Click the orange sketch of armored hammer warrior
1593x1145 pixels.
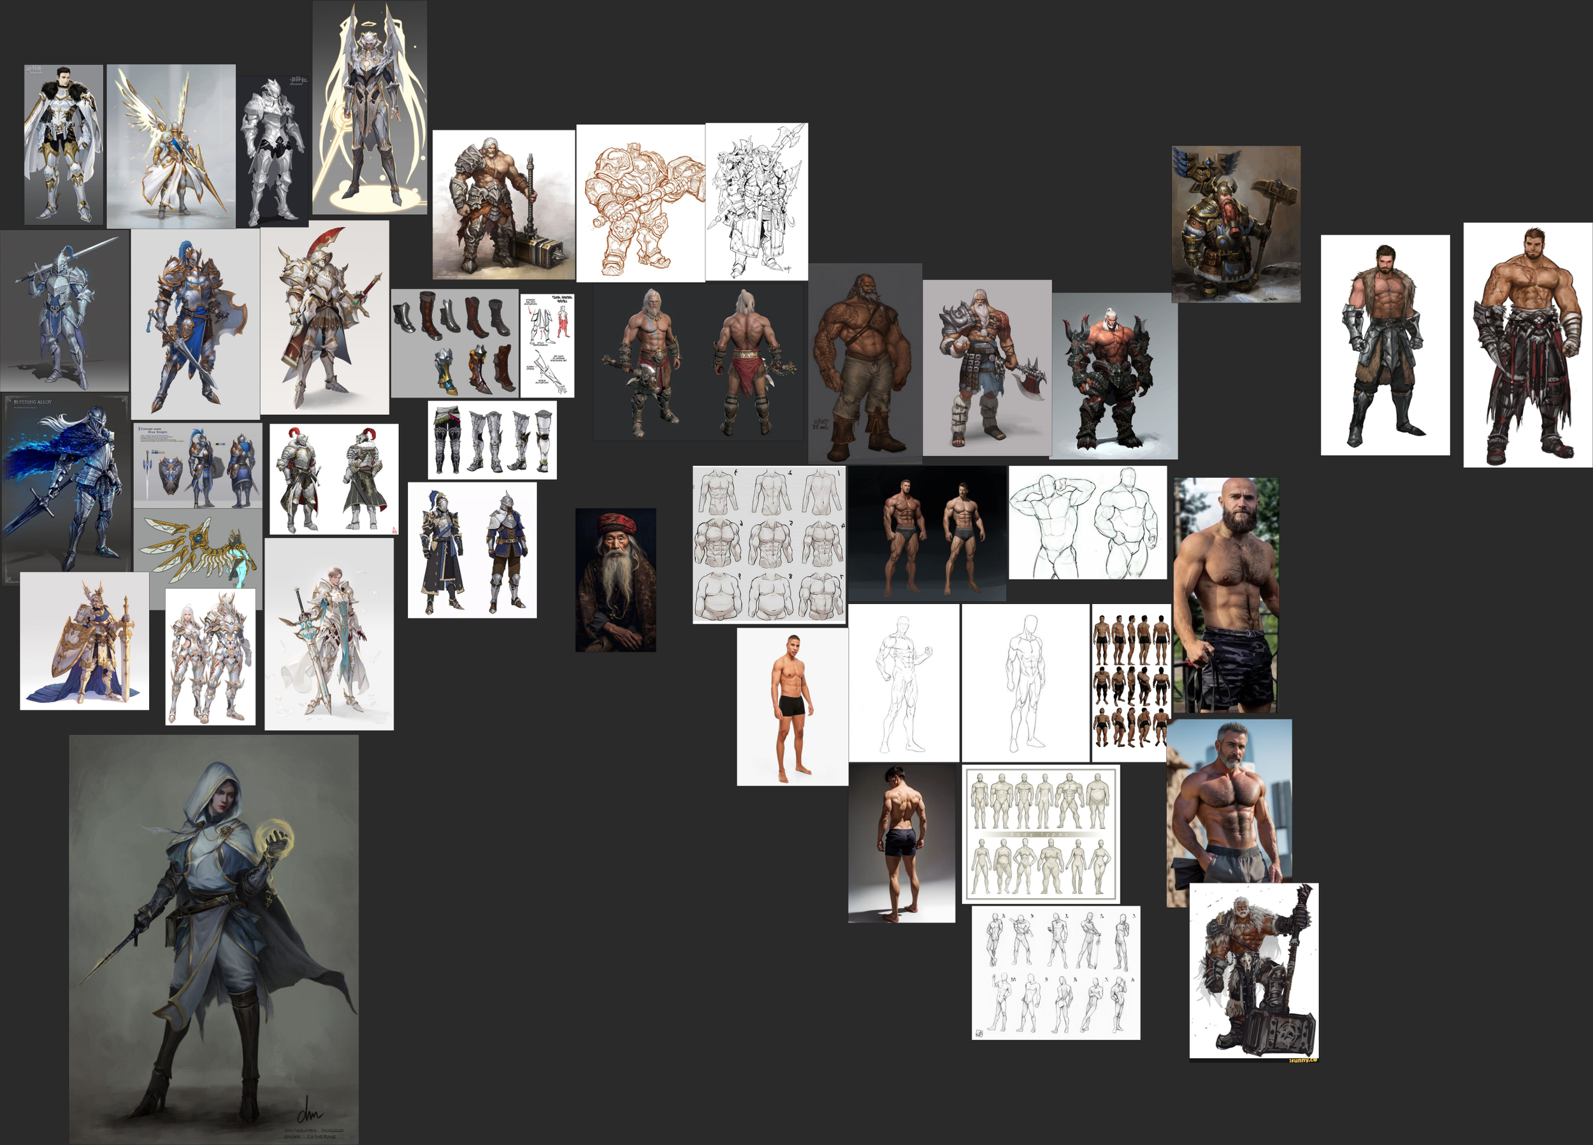640,204
